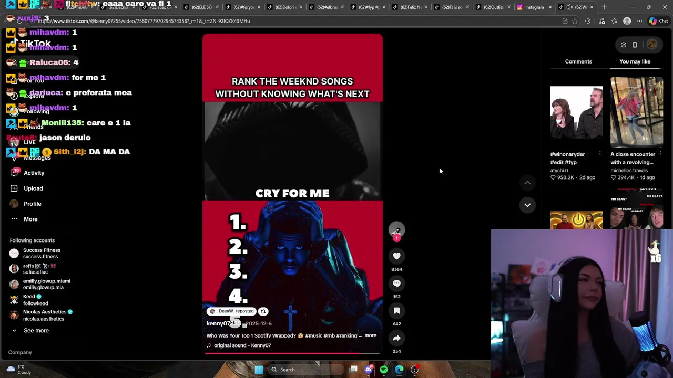Click the video progress bar

[x=292, y=353]
